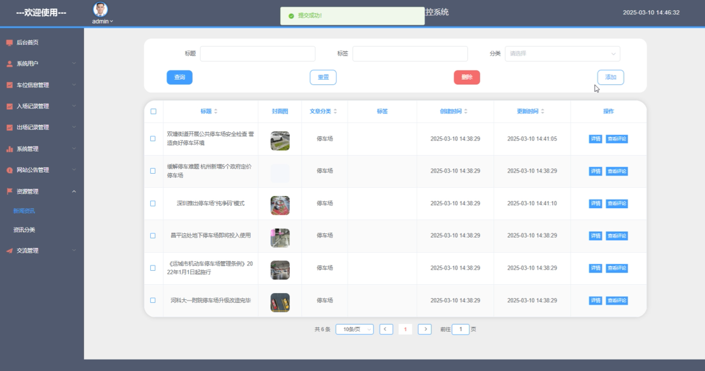
Task: Open cover image of 昌平这处地下停车场 article
Action: [279, 238]
